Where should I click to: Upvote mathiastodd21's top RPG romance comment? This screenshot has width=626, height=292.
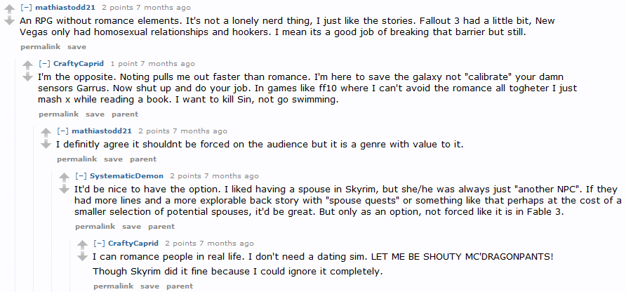pos(9,8)
